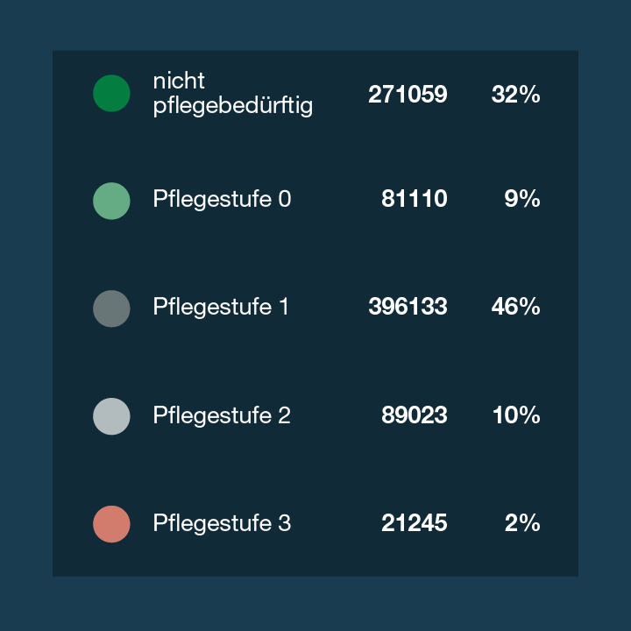Select the 'Pflegestufe 2' label
Image resolution: width=631 pixels, height=631 pixels.
[222, 415]
